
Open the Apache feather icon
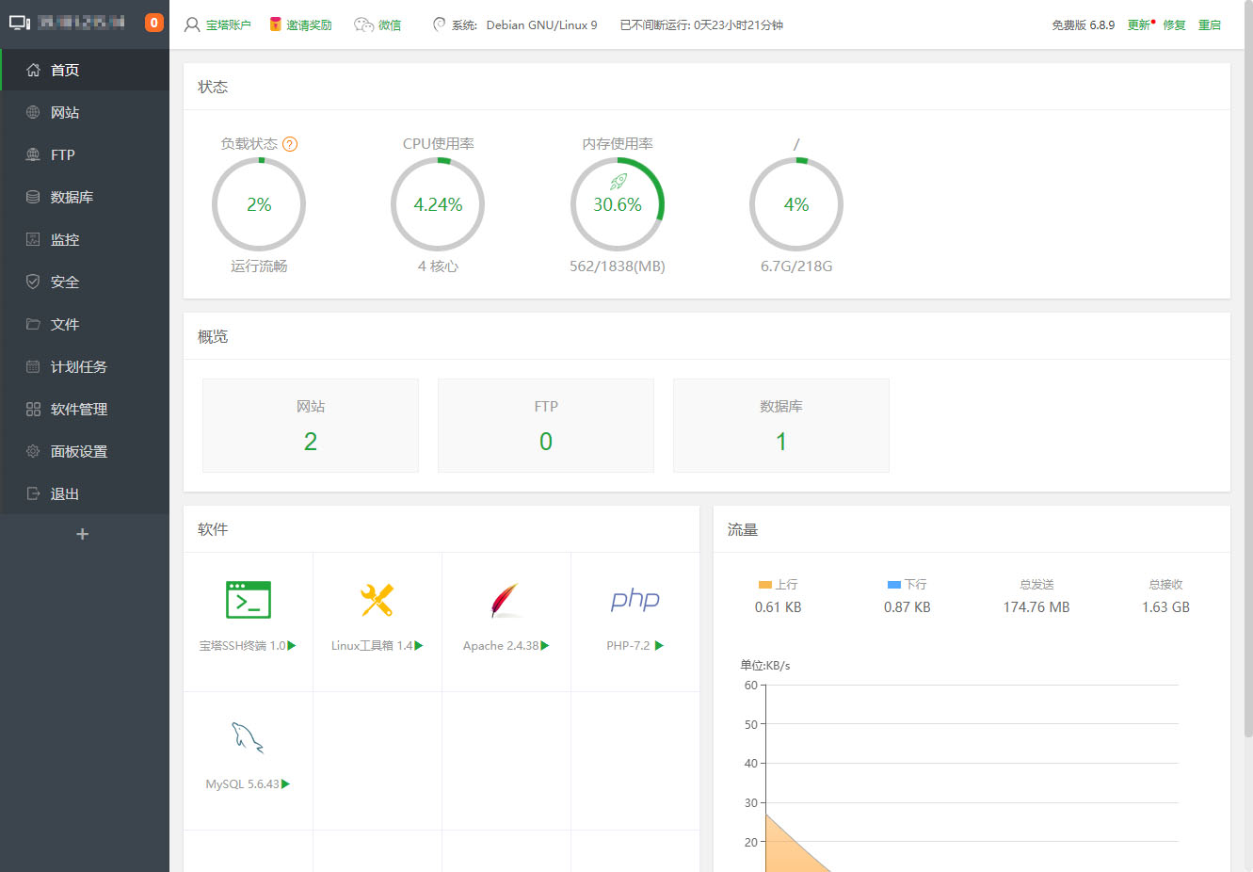(506, 600)
